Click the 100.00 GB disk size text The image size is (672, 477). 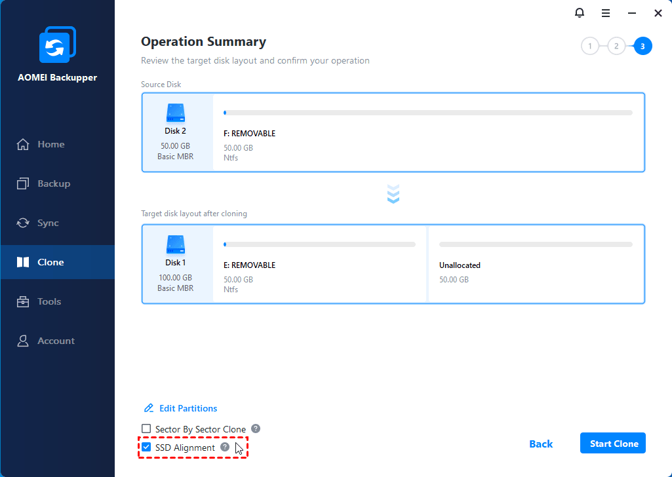[x=175, y=277]
